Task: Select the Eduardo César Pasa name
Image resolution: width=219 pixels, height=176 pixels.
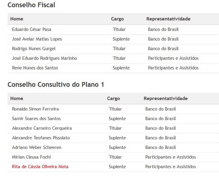Action: pyautogui.click(x=32, y=29)
